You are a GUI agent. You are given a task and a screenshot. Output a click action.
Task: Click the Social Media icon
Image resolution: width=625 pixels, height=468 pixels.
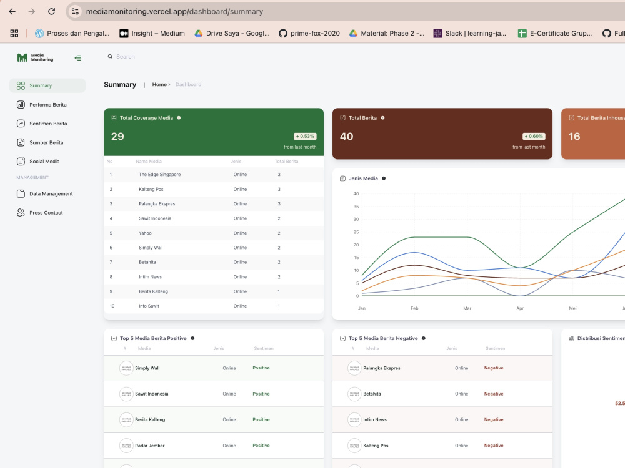click(x=21, y=161)
